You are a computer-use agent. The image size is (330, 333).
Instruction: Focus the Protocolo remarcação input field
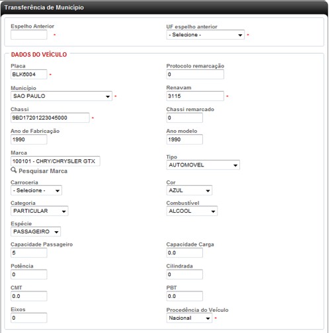[x=195, y=74]
